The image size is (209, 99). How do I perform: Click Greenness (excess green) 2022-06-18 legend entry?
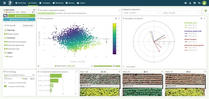[x=190, y=50]
